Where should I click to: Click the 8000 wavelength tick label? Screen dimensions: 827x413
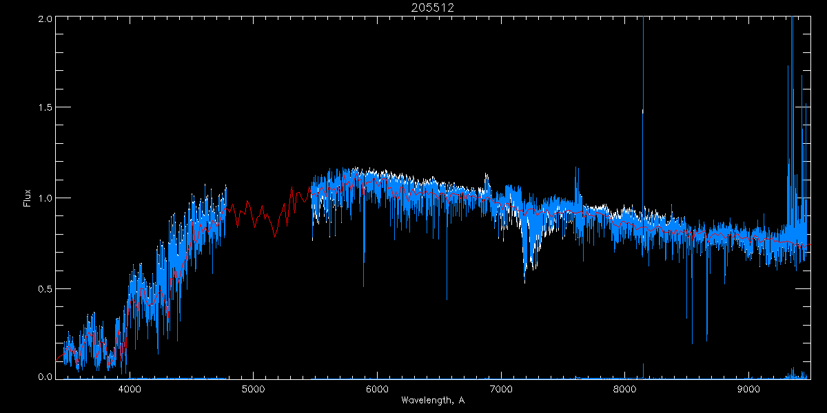pos(625,390)
